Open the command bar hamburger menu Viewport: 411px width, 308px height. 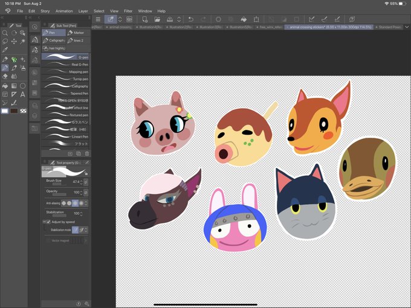(x=98, y=19)
